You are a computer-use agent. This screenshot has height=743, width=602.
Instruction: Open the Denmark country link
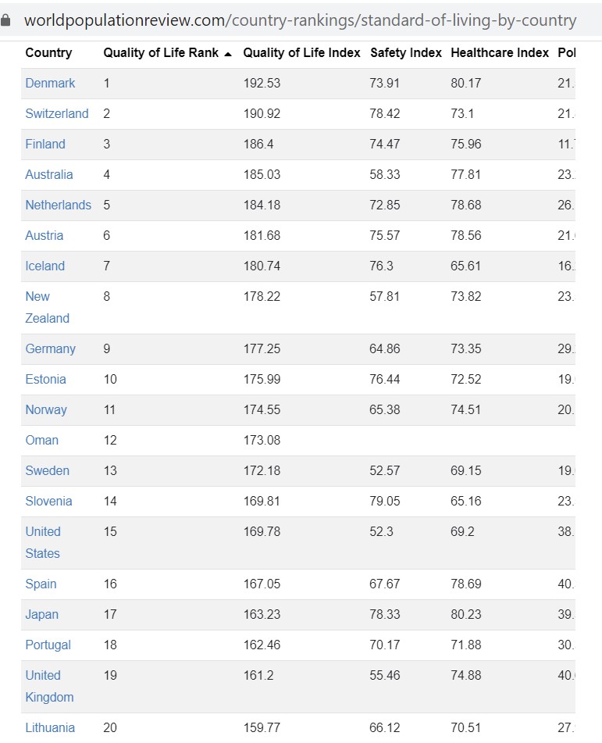pos(50,83)
